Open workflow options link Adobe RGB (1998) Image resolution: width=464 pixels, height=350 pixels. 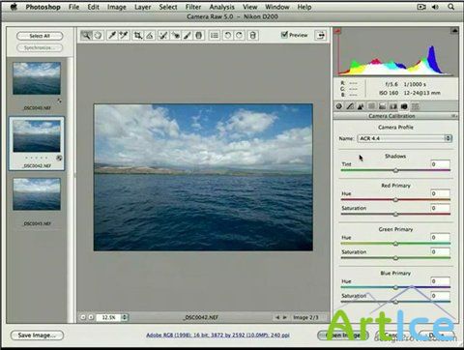tap(217, 335)
